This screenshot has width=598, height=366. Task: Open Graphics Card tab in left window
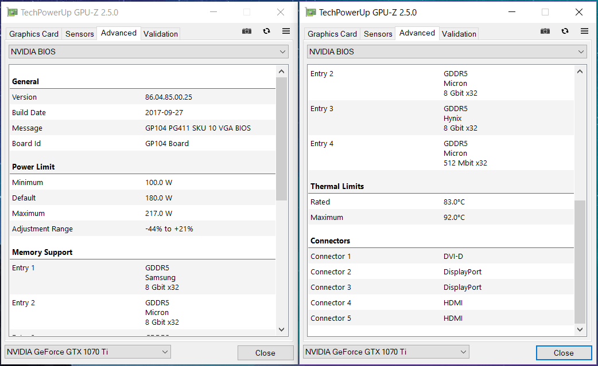coord(34,34)
